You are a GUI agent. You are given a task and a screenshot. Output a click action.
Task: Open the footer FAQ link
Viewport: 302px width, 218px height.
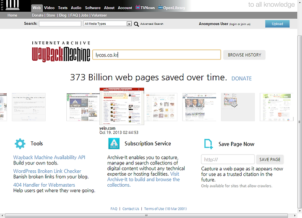tap(114, 209)
